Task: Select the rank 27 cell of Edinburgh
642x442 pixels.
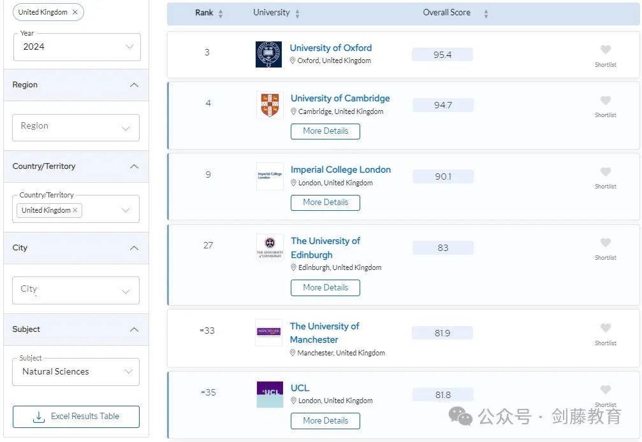Action: click(x=208, y=245)
